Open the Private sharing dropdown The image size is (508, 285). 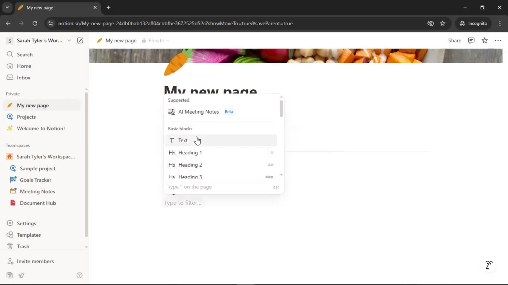[155, 40]
